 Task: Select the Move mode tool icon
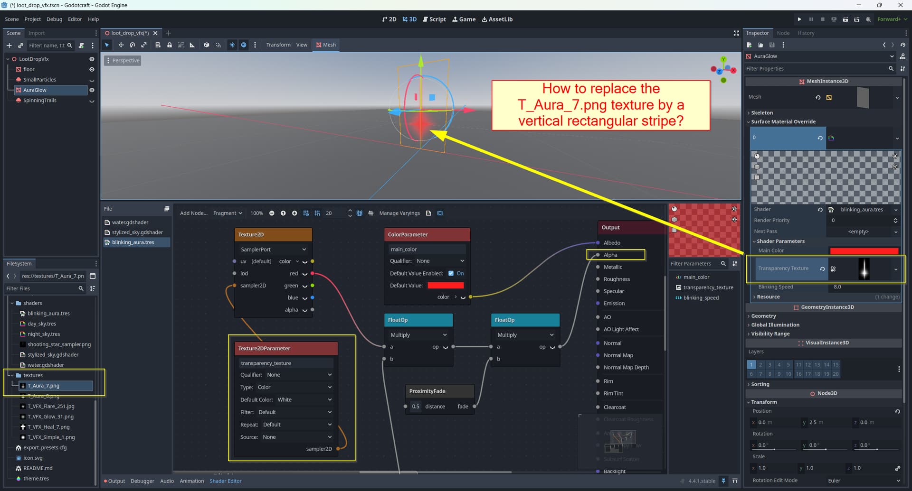tap(121, 45)
